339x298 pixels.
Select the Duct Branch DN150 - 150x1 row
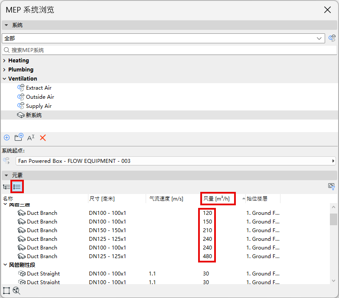point(166,230)
